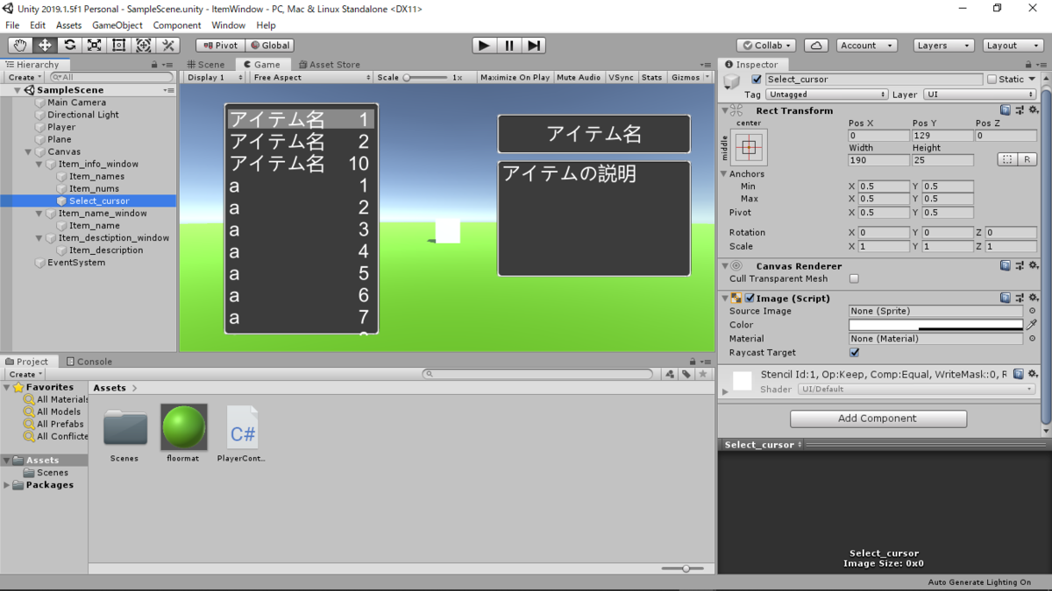Image resolution: width=1052 pixels, height=591 pixels.
Task: Open the cloud services icon
Action: pyautogui.click(x=816, y=46)
